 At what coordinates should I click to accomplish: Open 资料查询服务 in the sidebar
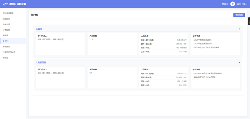[x=13, y=13]
